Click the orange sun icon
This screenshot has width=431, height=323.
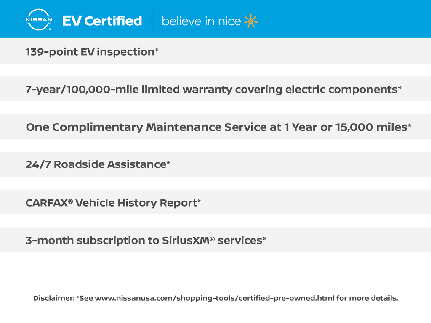click(x=251, y=21)
